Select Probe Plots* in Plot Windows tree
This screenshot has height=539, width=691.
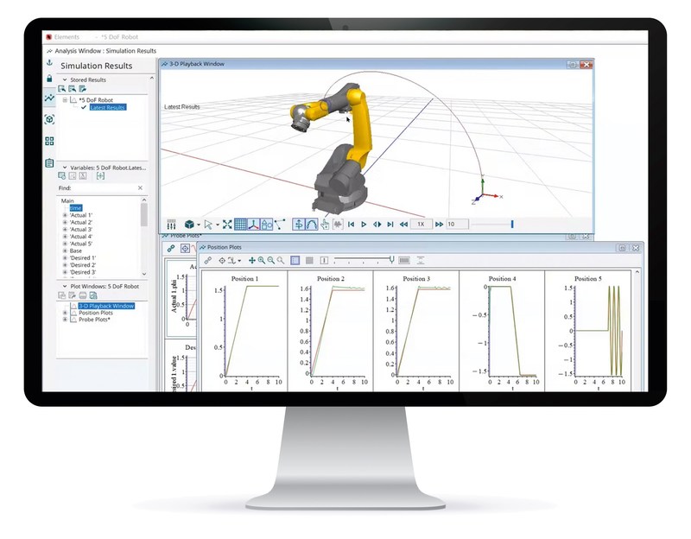click(95, 320)
